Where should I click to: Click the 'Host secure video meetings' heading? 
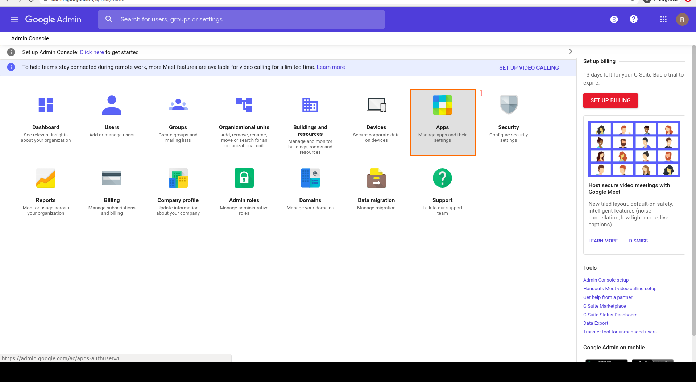(629, 189)
